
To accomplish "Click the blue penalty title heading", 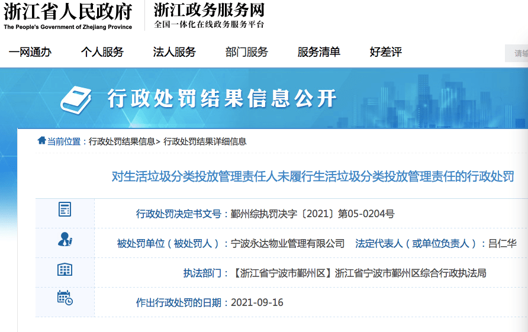I will pos(313,176).
